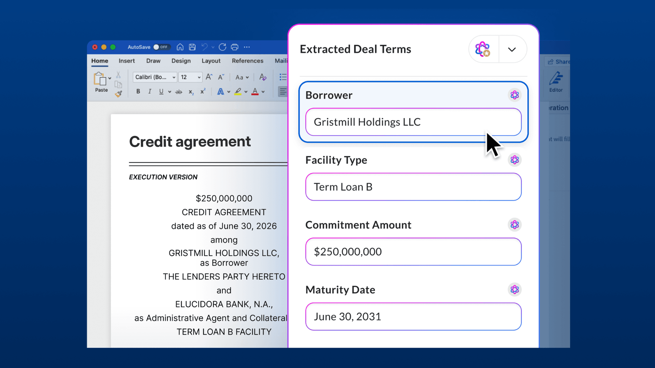Image resolution: width=655 pixels, height=368 pixels.
Task: Open the Calibri font name dropdown
Action: point(155,77)
